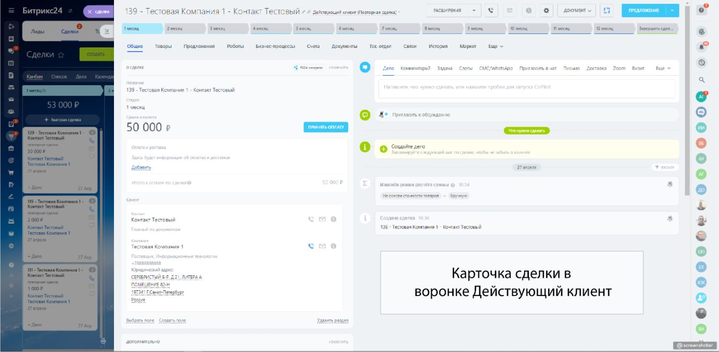
Task: Click the notifications bell in right sidebar
Action: (702, 47)
